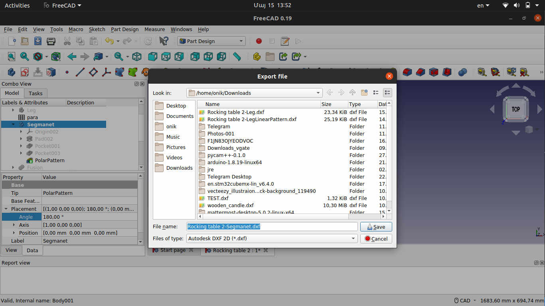Select the TEST.dxf file
545x306 pixels.
coord(218,198)
